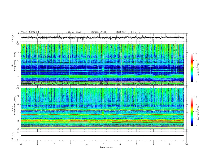Click the ch.3 flat black voltage trace

[102, 136]
